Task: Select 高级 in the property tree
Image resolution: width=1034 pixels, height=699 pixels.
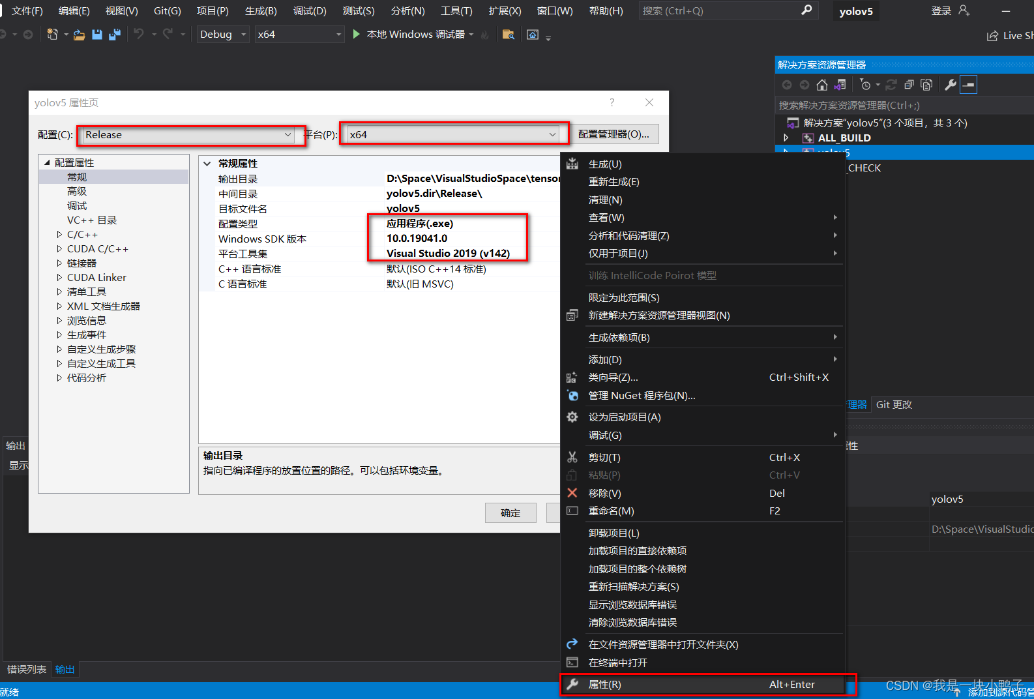Action: click(77, 192)
